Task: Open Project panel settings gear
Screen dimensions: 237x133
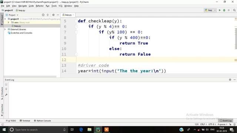Action: (x=53, y=15)
